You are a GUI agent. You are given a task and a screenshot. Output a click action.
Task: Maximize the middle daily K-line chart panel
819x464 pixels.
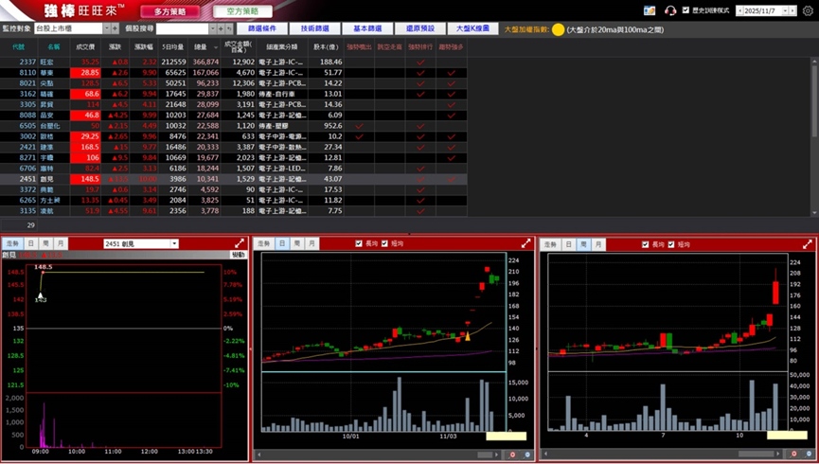click(x=525, y=243)
